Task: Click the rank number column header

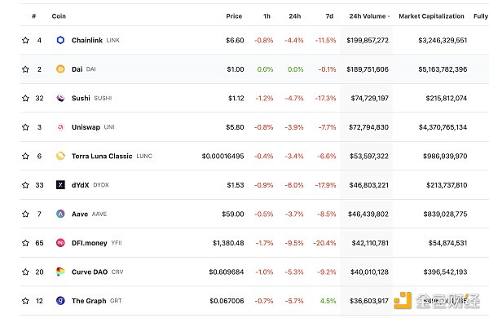Action: point(33,16)
